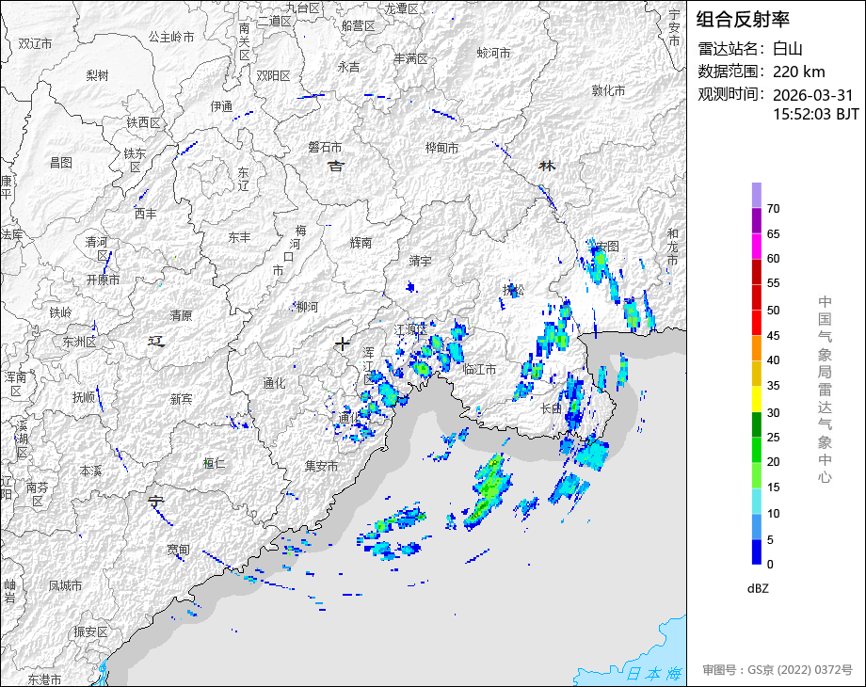Click the 双辽市 label on map
This screenshot has width=866, height=687.
tap(35, 43)
